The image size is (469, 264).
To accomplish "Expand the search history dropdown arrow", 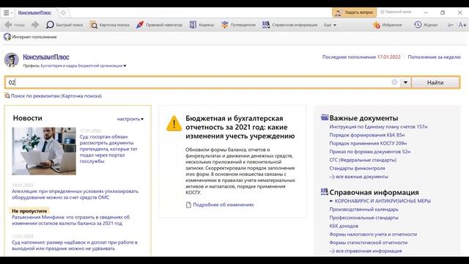I will tap(405, 82).
